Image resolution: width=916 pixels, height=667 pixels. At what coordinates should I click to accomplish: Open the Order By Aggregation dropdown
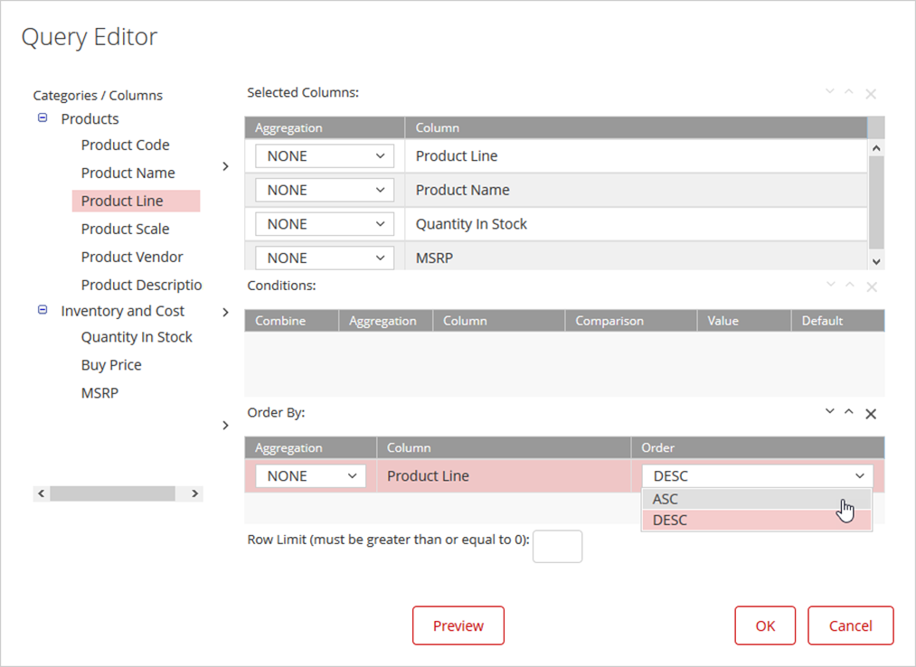[310, 476]
